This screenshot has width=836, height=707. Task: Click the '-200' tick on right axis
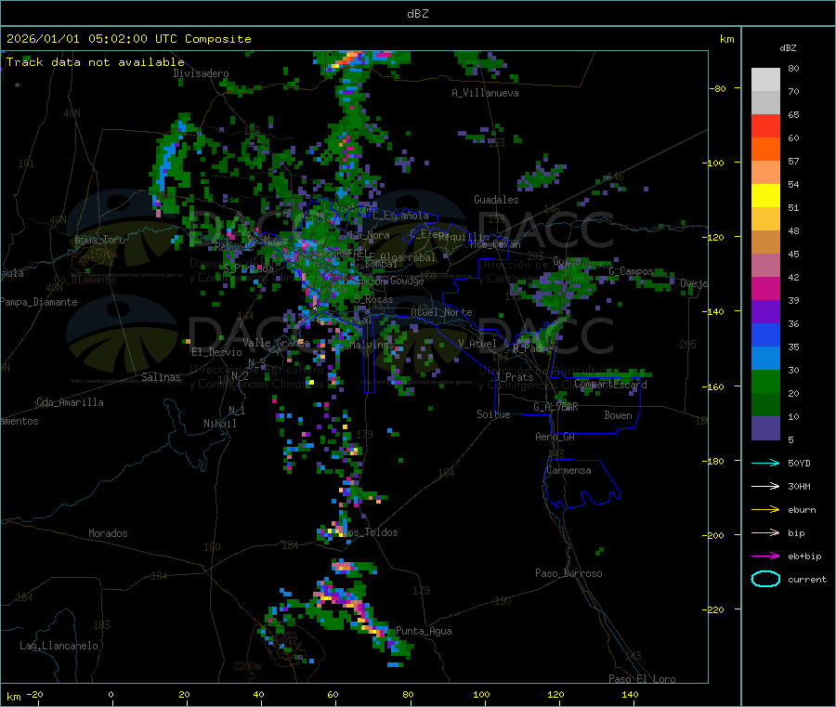point(712,535)
